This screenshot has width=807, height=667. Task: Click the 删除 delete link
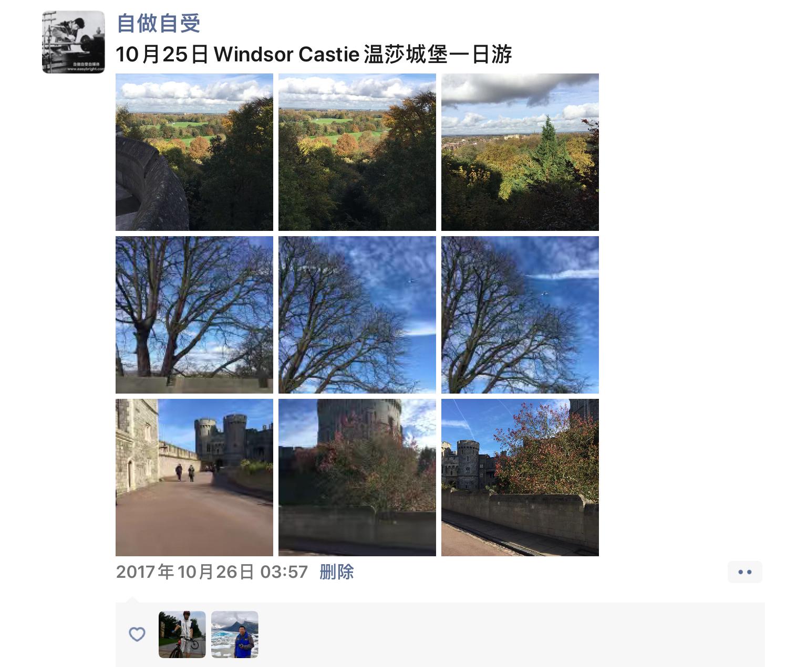coord(337,571)
